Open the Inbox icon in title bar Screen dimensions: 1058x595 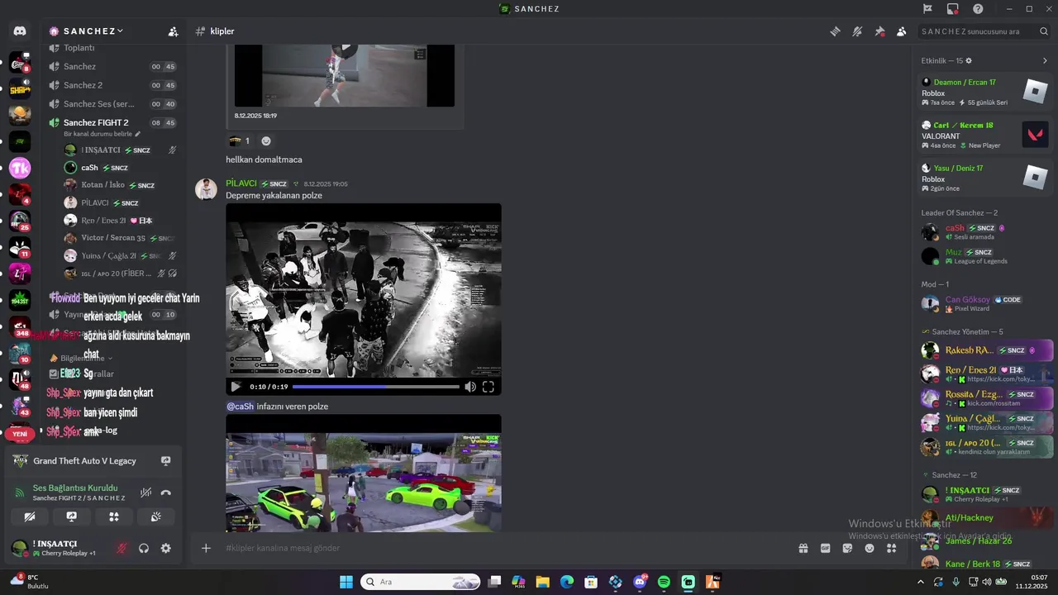(953, 9)
